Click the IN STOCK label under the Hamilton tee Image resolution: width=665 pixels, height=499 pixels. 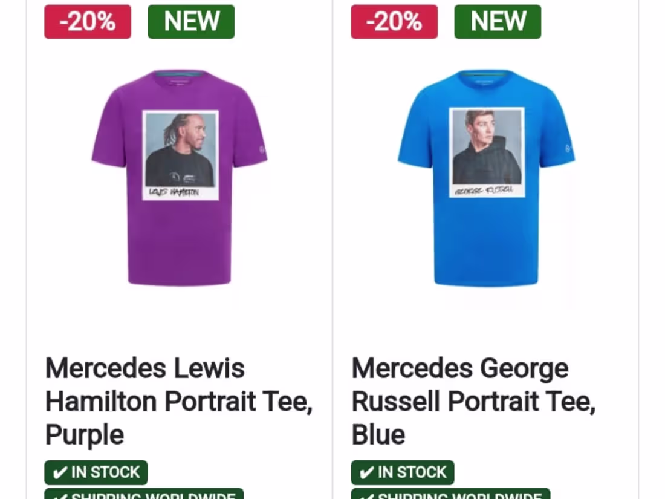pos(96,472)
